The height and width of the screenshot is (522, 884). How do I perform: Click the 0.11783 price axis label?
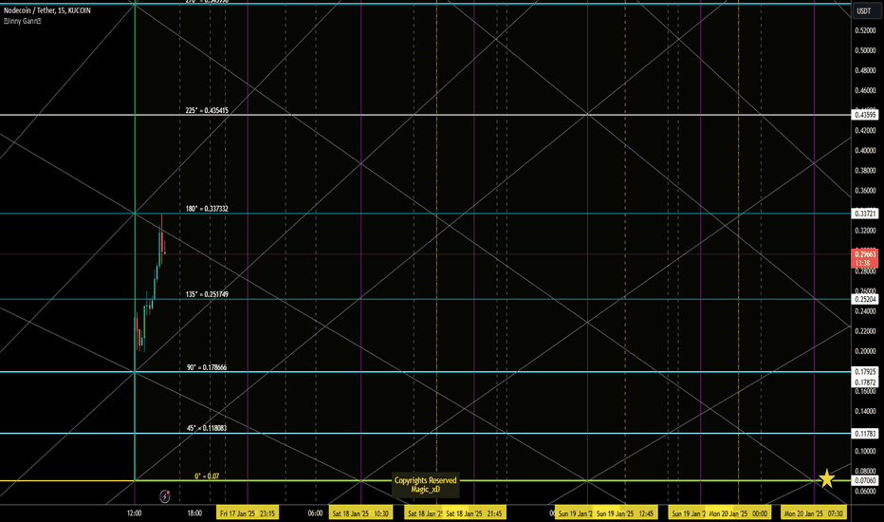pos(865,434)
